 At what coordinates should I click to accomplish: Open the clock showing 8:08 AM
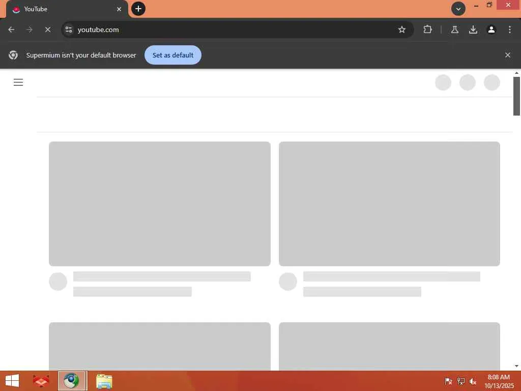499,381
